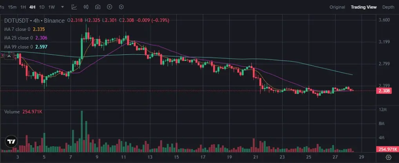The width and height of the screenshot is (399, 163).
Task: Collapse indicator legend with chevron button
Action: pyautogui.click(x=9, y=56)
